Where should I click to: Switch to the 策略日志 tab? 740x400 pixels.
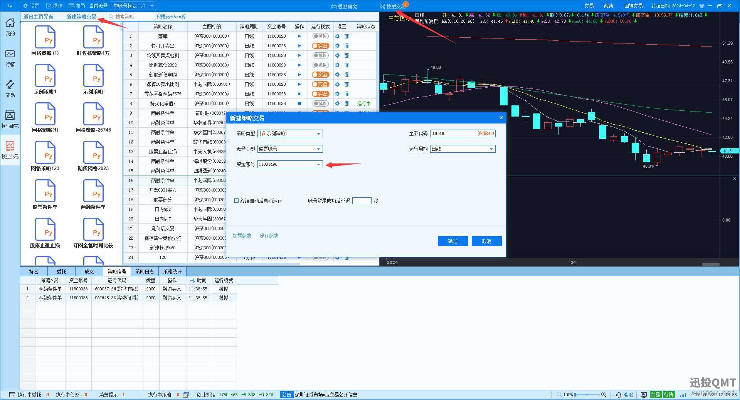(x=145, y=272)
